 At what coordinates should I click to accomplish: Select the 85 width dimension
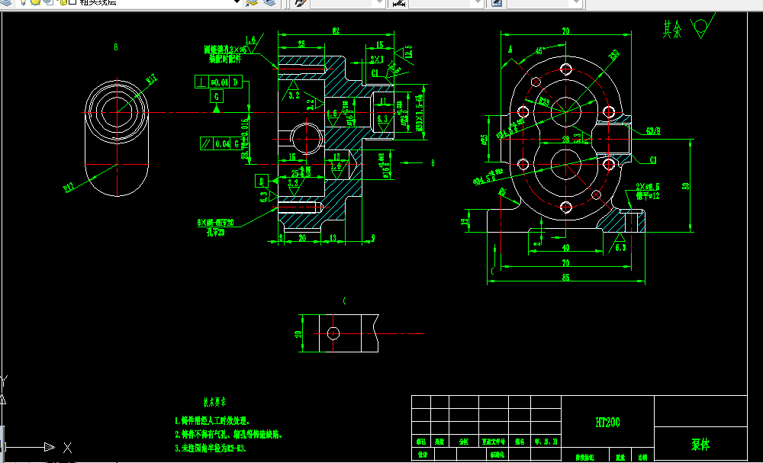[565, 278]
